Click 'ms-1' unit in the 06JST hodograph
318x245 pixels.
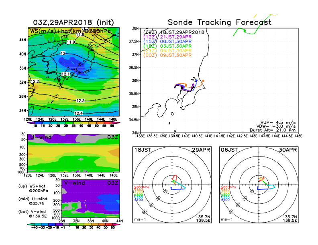(x=227, y=219)
